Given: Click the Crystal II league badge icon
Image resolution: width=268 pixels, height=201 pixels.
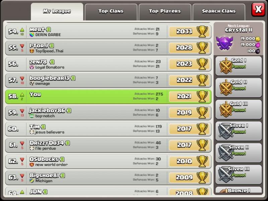Looking at the screenshot, I should point(224,43).
